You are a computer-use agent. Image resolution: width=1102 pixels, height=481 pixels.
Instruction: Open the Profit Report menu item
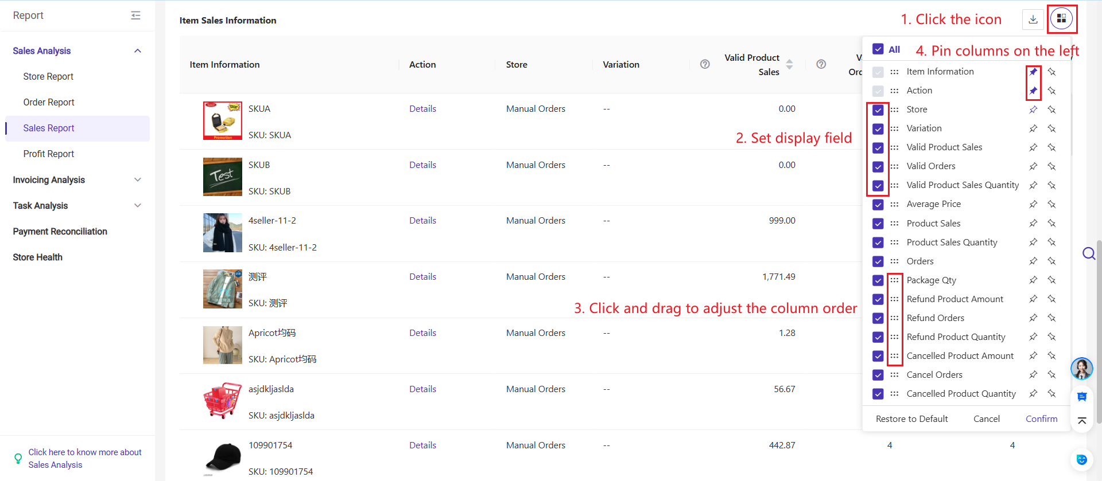[49, 154]
